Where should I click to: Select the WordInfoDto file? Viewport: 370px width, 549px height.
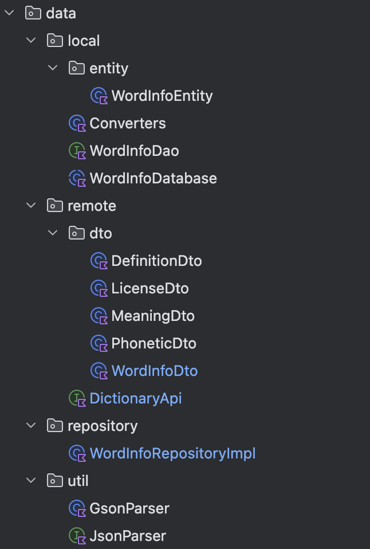pos(155,371)
